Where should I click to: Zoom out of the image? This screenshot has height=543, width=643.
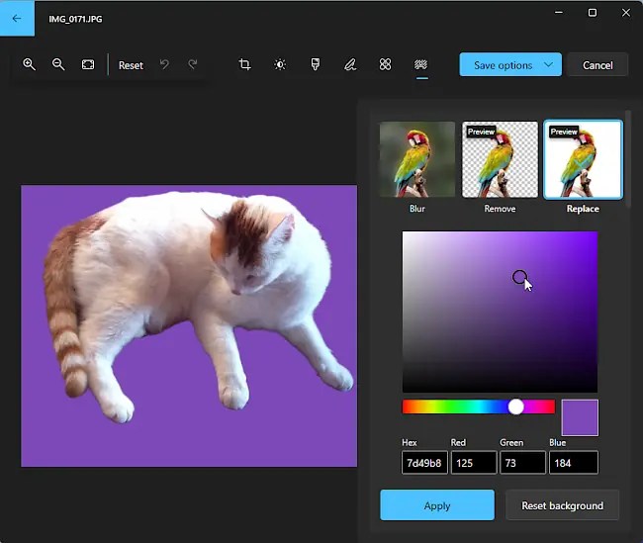click(x=58, y=64)
